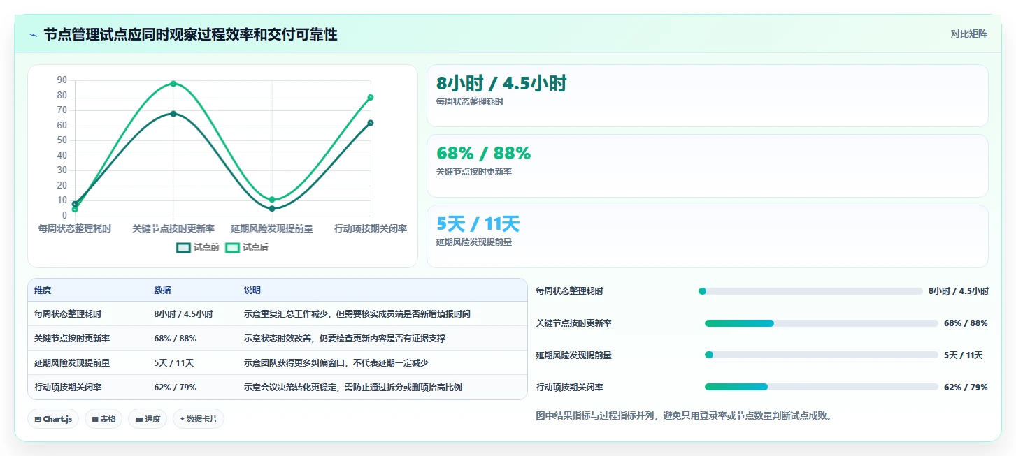Screen dimensions: 1016x456
Task: Click the 68% / 88% data card
Action: [707, 166]
